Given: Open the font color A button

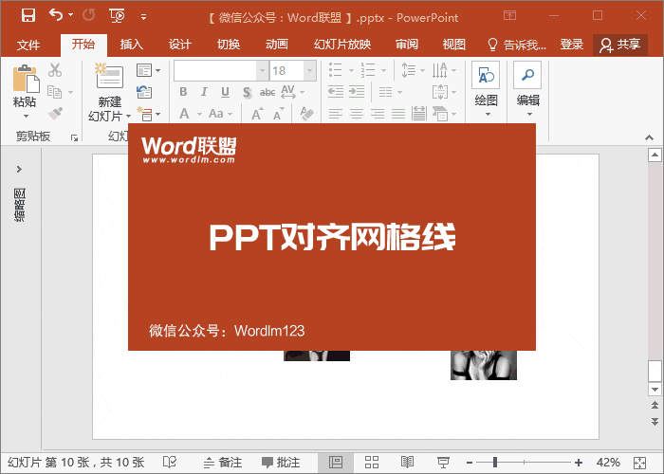Looking at the screenshot, I should (x=184, y=114).
